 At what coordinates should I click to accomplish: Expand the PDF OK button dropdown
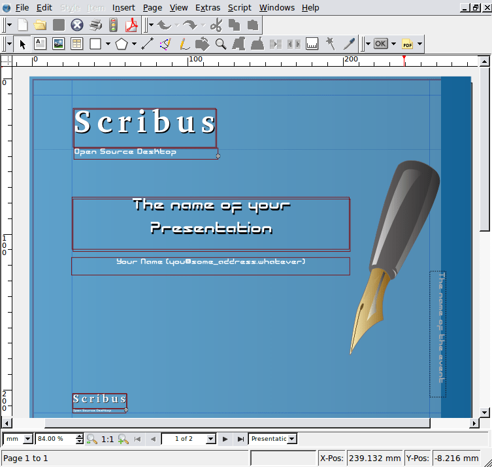click(x=393, y=44)
